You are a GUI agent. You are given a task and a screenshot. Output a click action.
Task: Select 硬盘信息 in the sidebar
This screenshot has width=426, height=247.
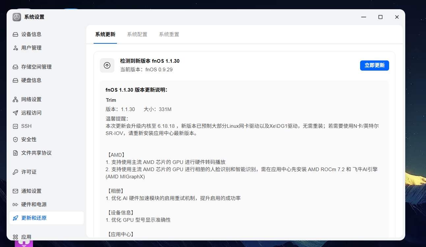[x=46, y=80]
